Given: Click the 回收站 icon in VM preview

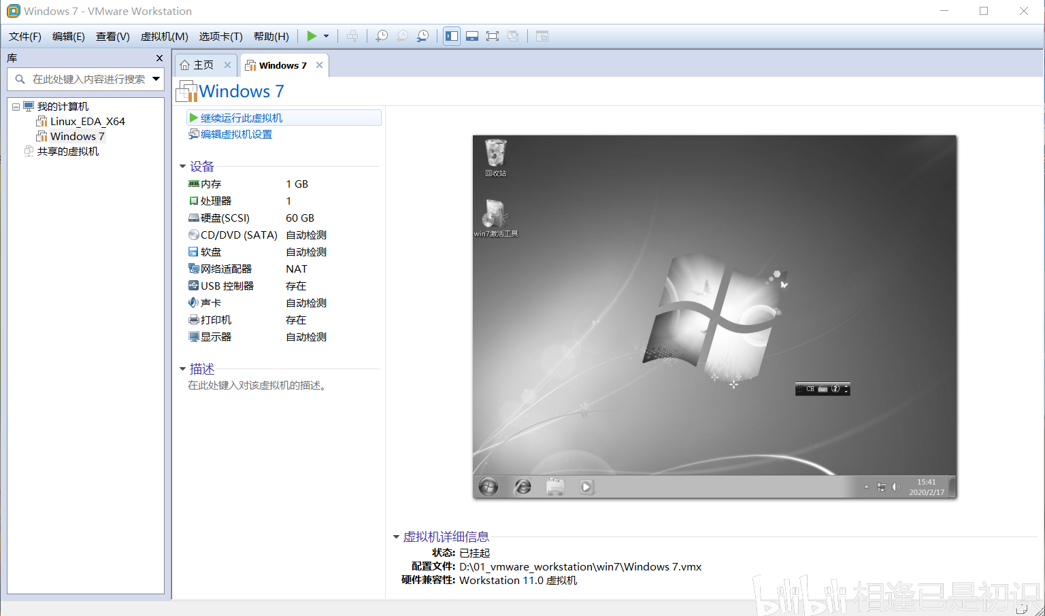Looking at the screenshot, I should (496, 158).
